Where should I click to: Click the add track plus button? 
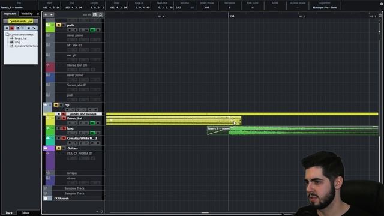[46, 14]
